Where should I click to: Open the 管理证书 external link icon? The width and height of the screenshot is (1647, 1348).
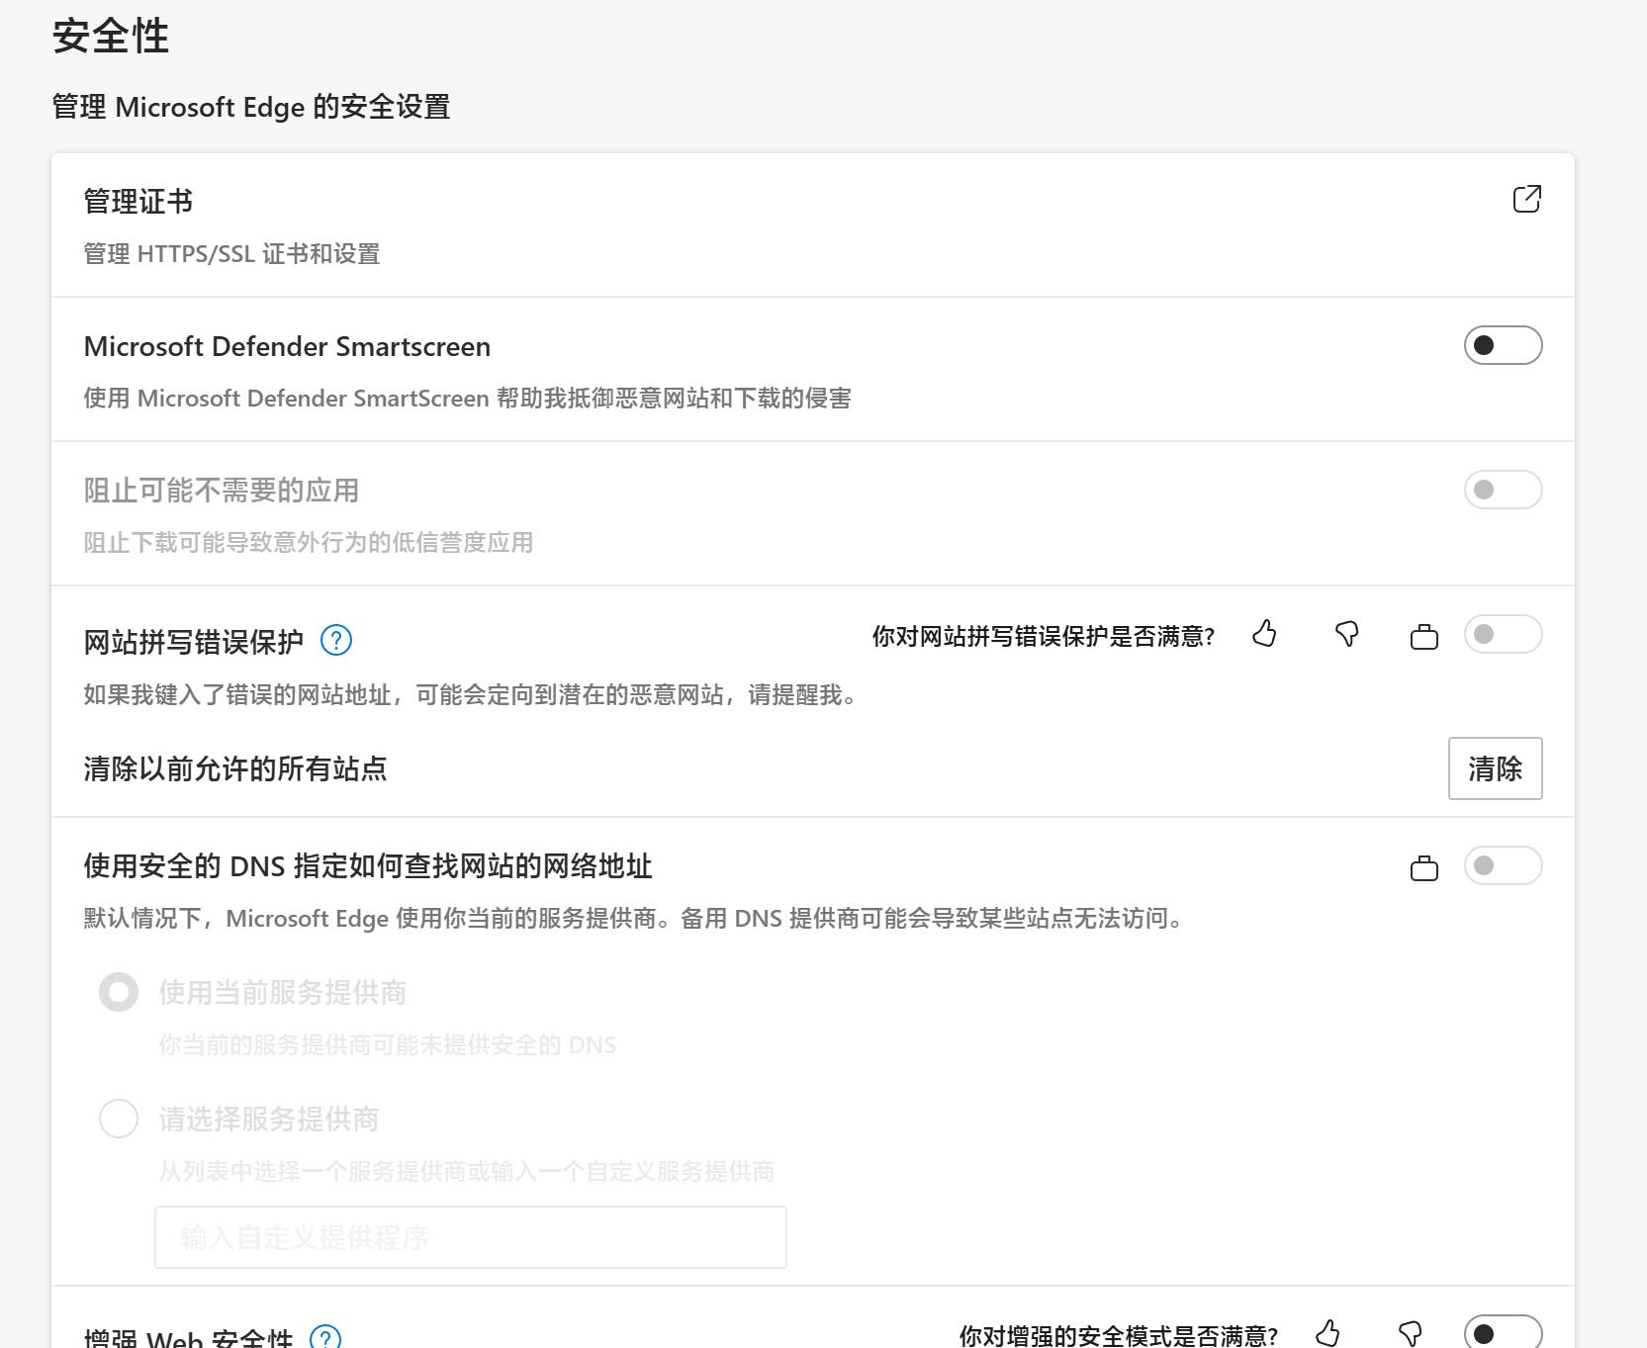tap(1527, 199)
